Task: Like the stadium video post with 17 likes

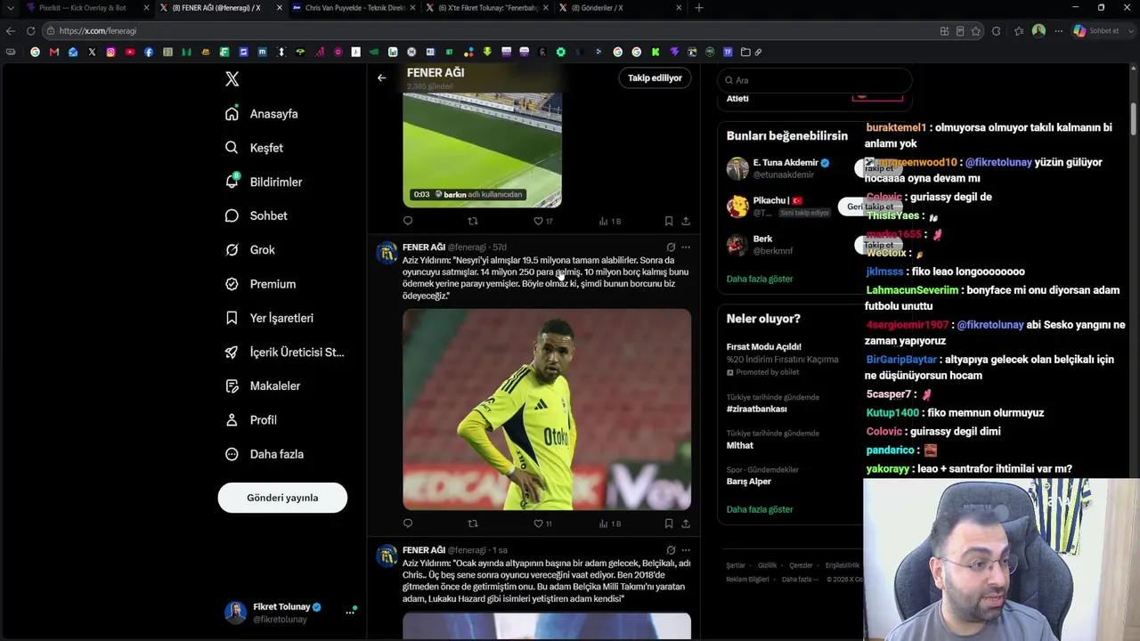Action: pos(542,221)
